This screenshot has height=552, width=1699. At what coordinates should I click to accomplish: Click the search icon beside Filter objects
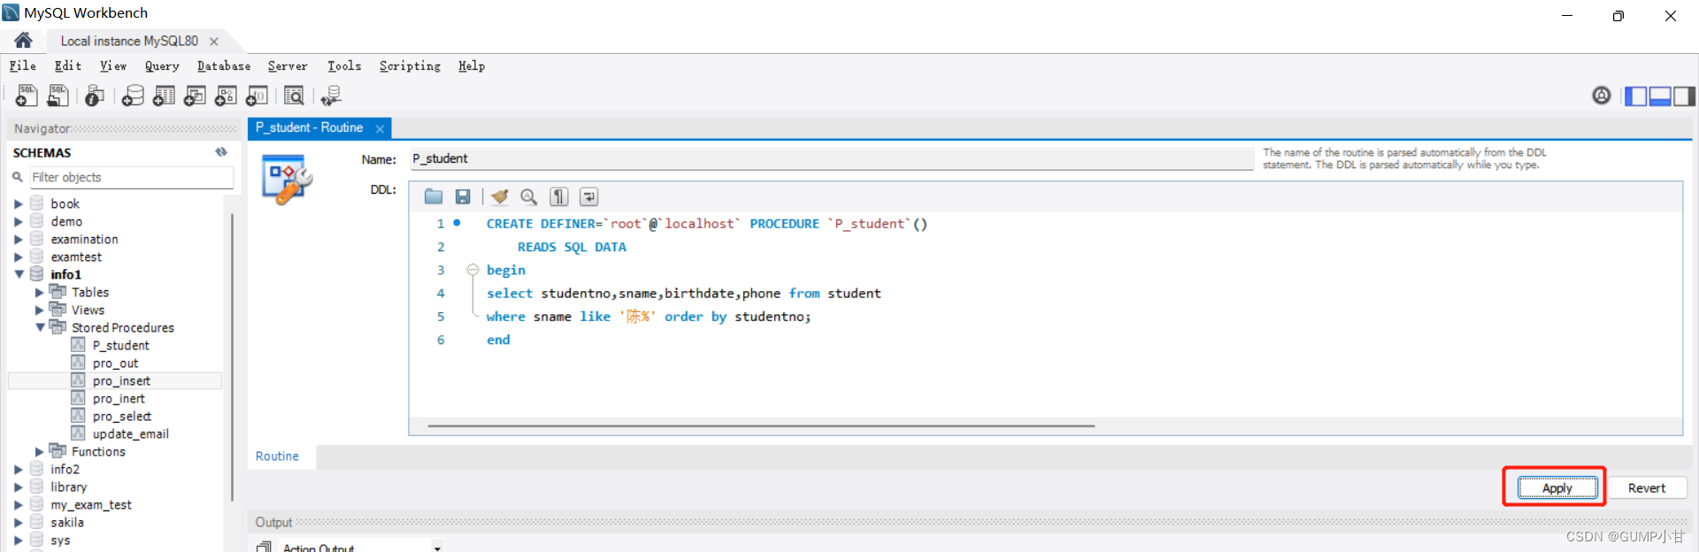click(x=18, y=177)
